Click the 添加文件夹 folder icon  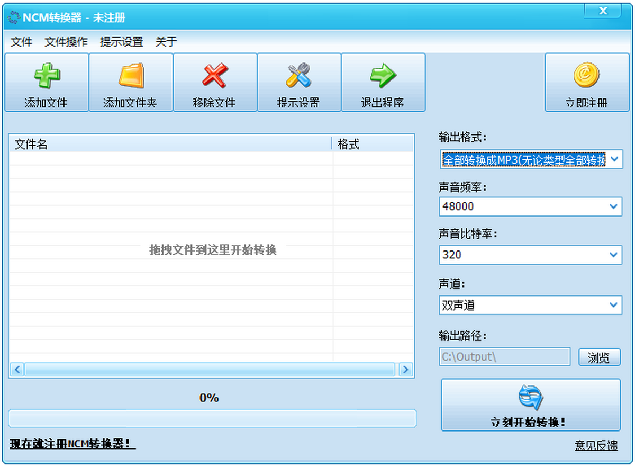(x=131, y=76)
